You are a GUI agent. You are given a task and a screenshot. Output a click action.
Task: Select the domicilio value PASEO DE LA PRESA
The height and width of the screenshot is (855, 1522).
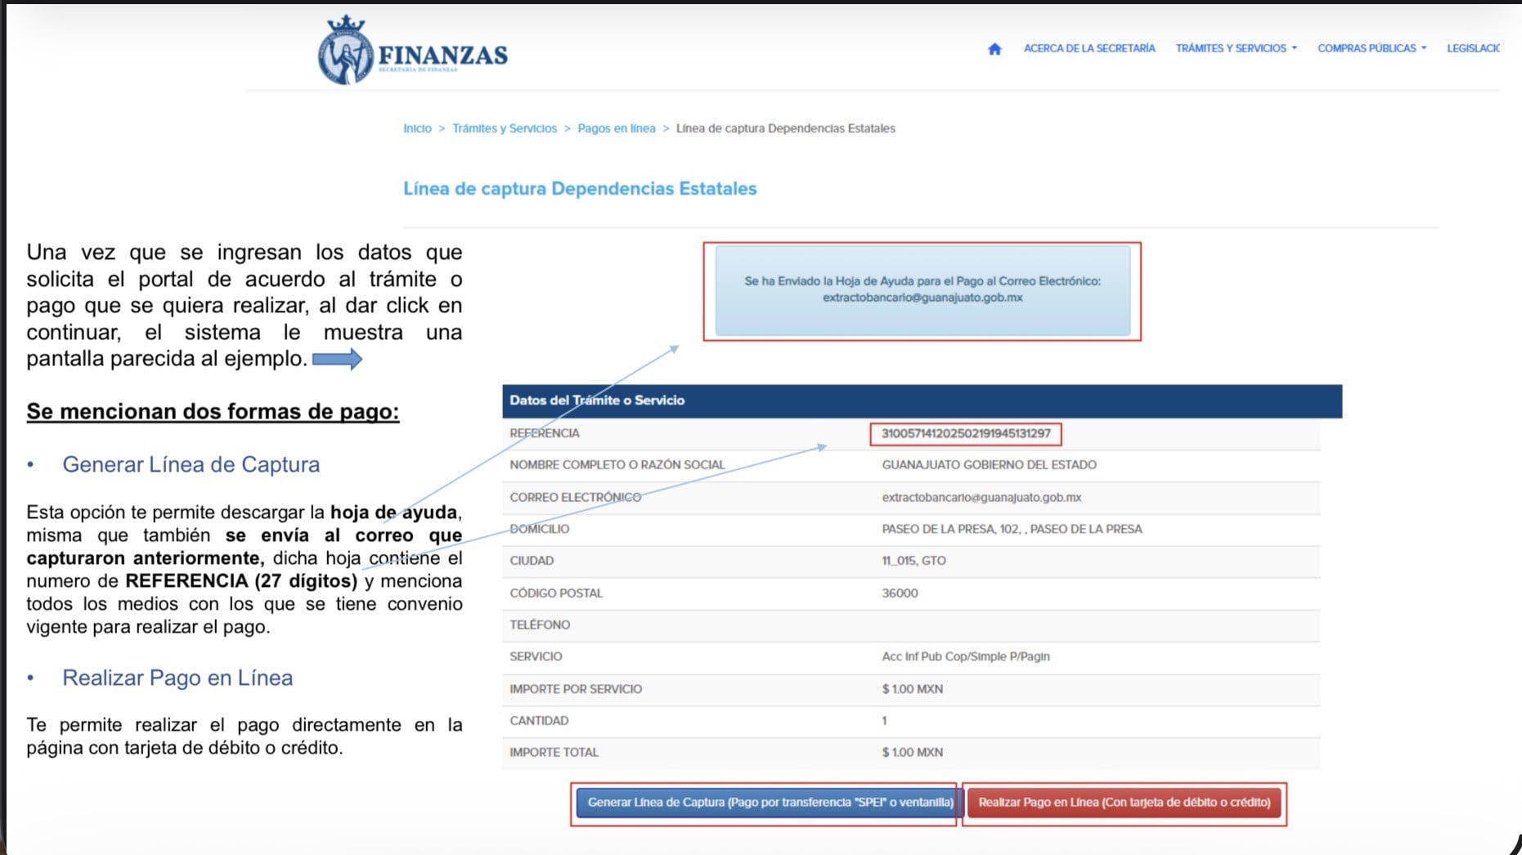click(1012, 529)
